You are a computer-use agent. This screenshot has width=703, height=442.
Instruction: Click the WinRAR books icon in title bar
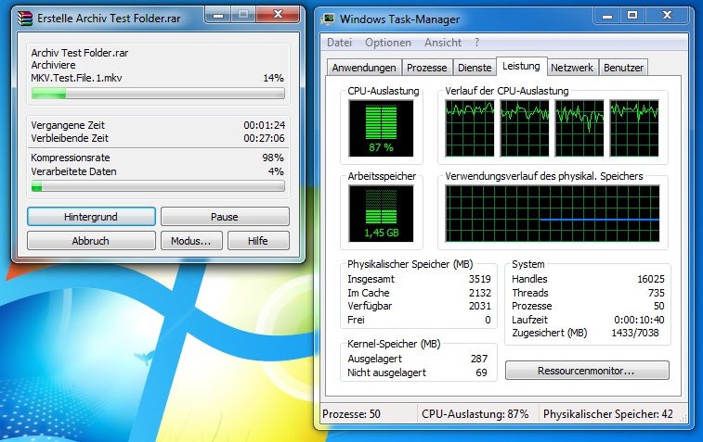(25, 19)
